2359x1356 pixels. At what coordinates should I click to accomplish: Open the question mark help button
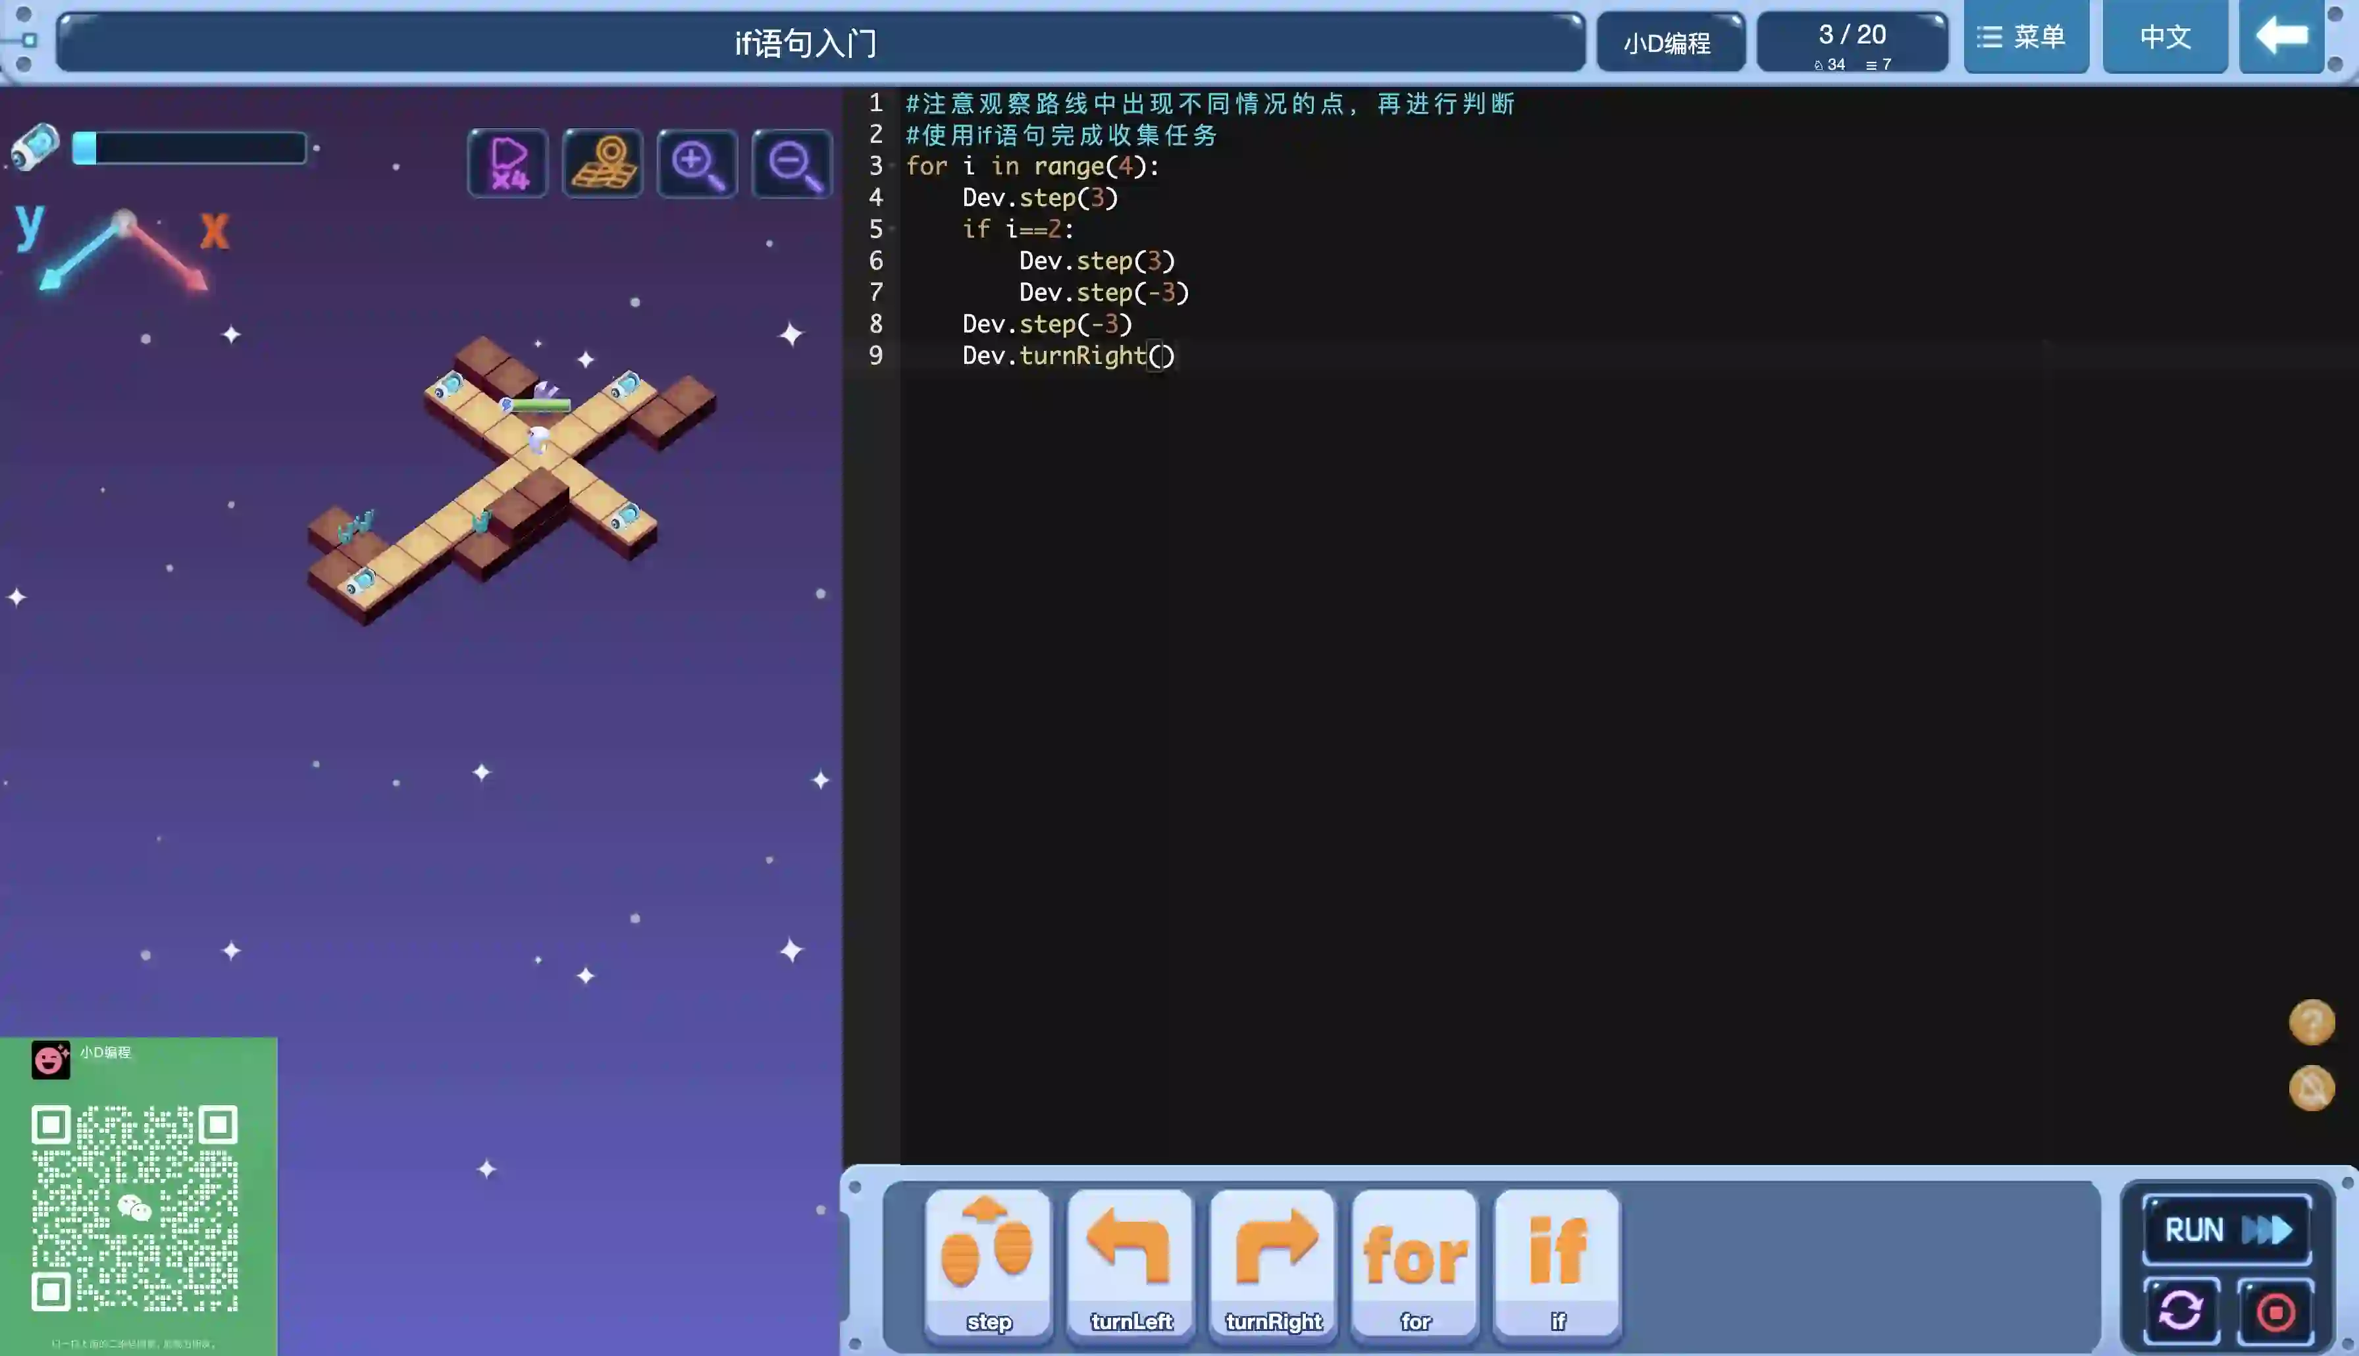click(2312, 1022)
